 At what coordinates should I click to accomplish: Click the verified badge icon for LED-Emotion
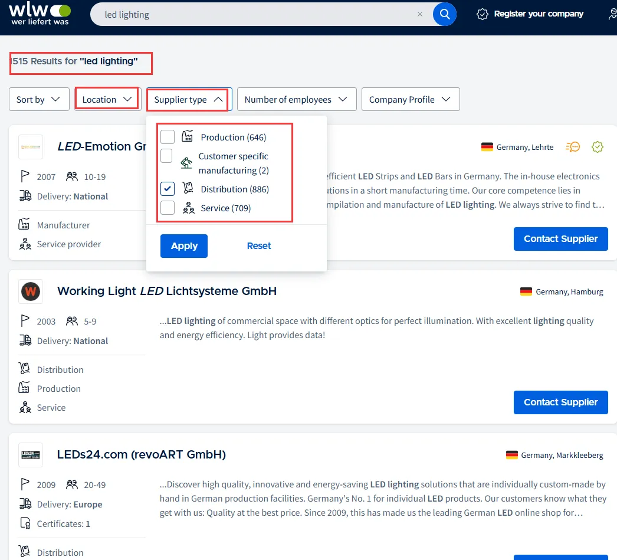point(598,147)
